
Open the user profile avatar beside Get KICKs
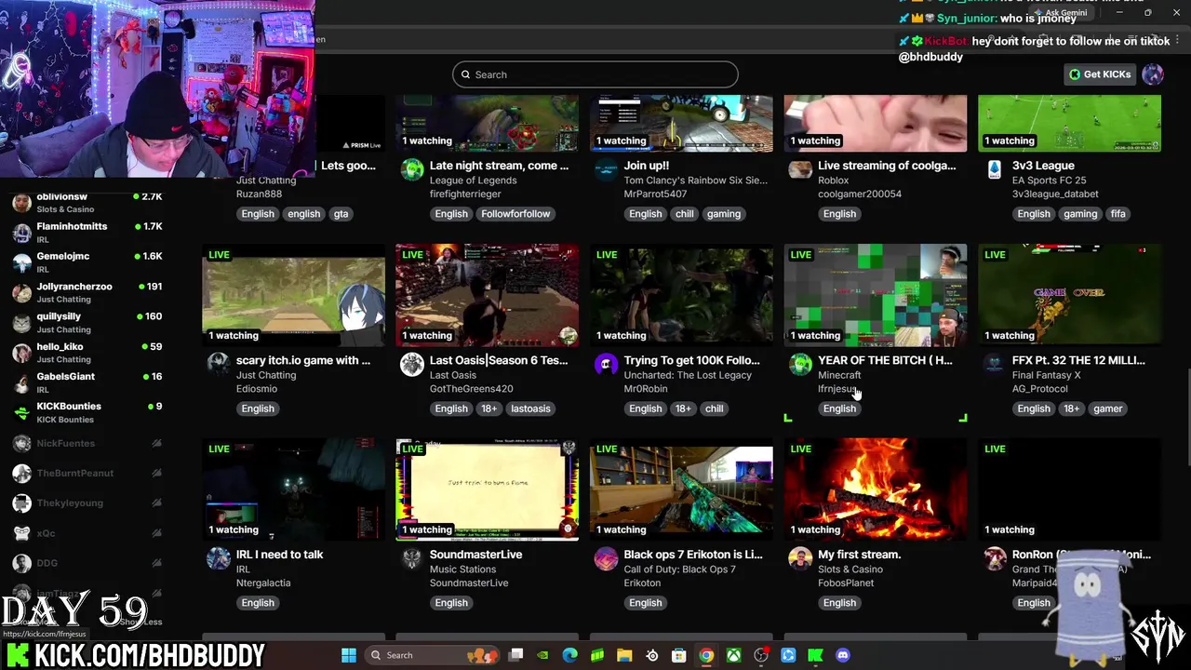pos(1153,74)
